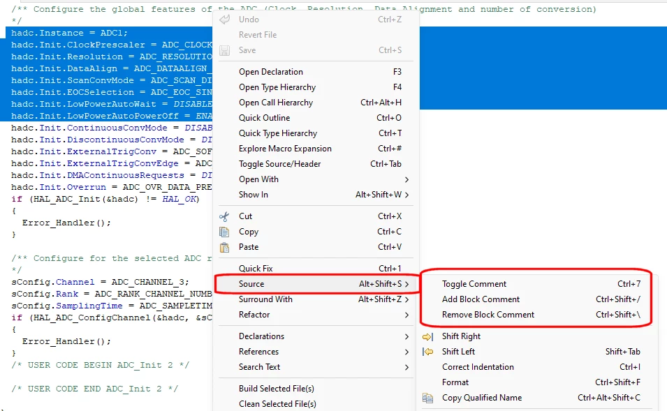Image resolution: width=667 pixels, height=411 pixels.
Task: Click the Copy pages icon
Action: (x=224, y=232)
